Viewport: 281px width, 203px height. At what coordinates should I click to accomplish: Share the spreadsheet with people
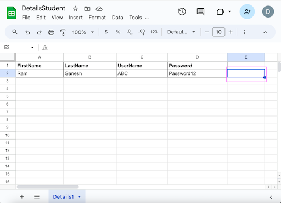click(247, 12)
